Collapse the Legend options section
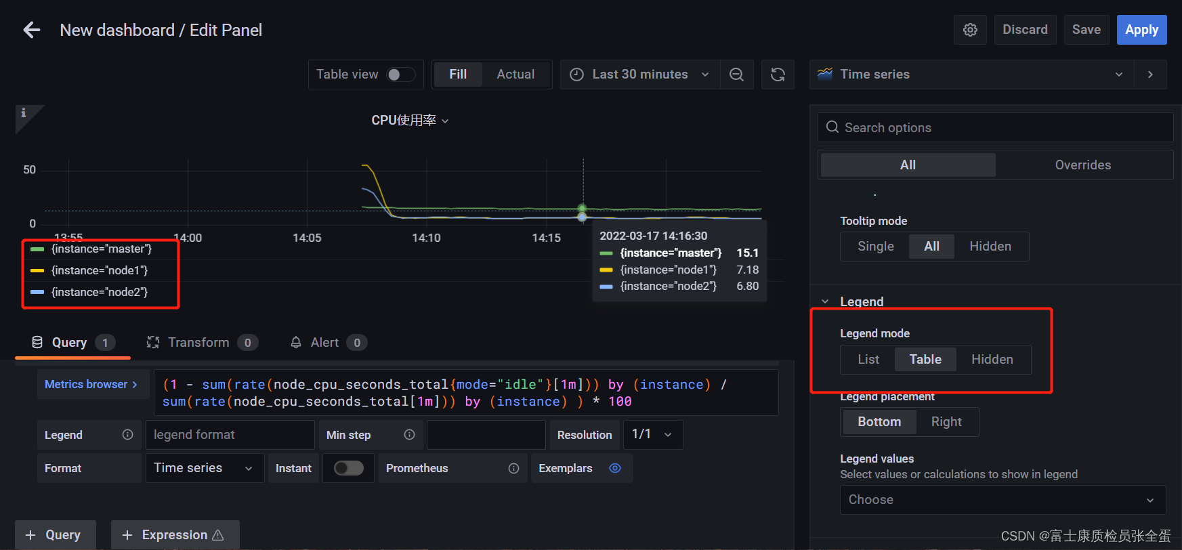Screen dimensions: 1182x550 pos(825,301)
